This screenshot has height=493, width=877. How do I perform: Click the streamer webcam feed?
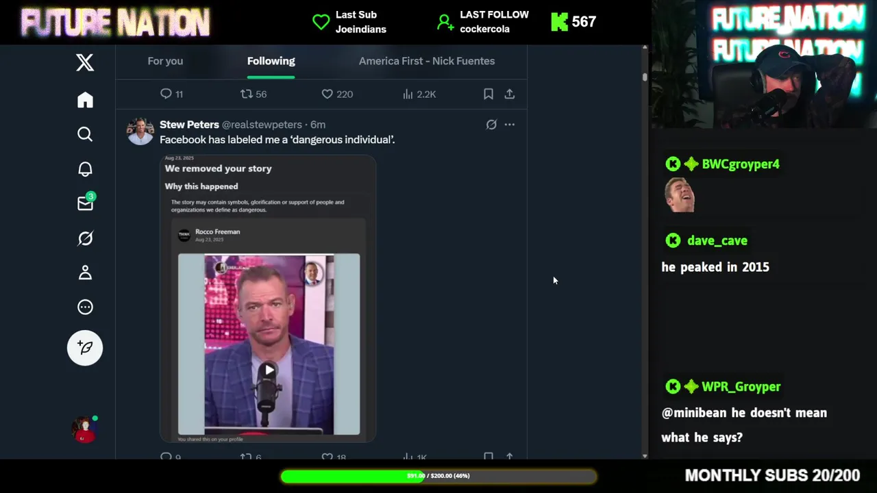764,64
